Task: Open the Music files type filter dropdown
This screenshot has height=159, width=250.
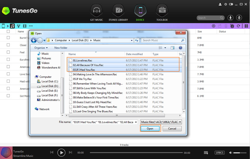Action: click(x=161, y=122)
